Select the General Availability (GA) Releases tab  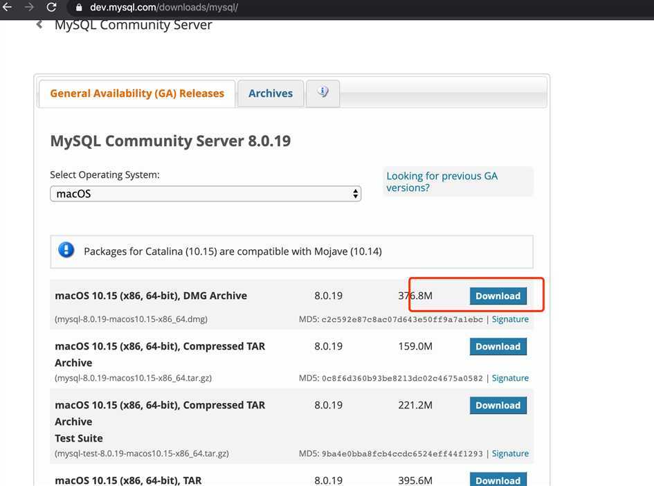pos(137,93)
